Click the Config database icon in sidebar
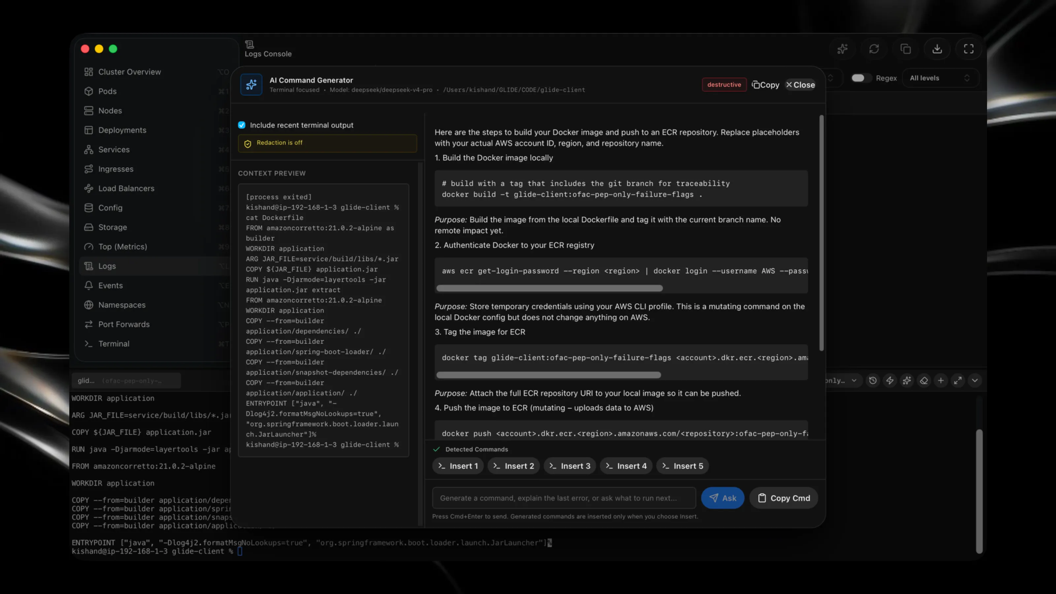The image size is (1056, 594). [88, 208]
